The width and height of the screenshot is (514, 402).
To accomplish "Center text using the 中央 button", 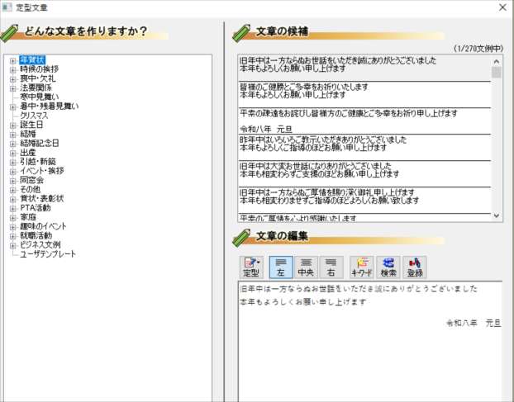I will coord(305,267).
